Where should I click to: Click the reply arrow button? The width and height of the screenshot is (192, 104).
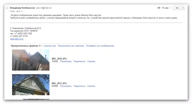177,8
